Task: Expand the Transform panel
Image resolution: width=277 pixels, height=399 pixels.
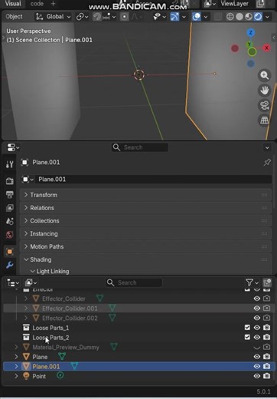Action: point(145,195)
